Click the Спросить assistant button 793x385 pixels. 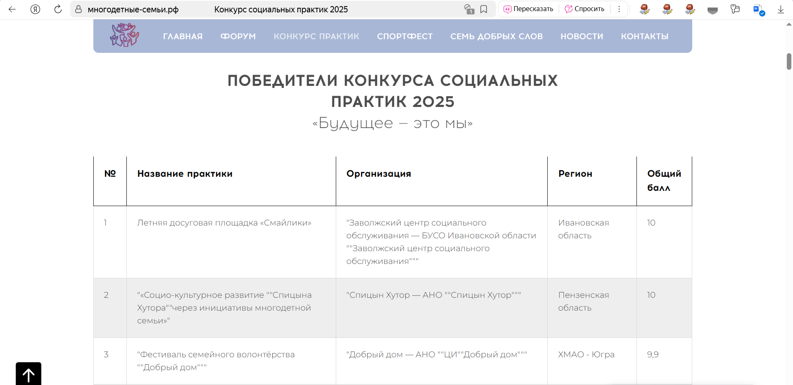584,9
